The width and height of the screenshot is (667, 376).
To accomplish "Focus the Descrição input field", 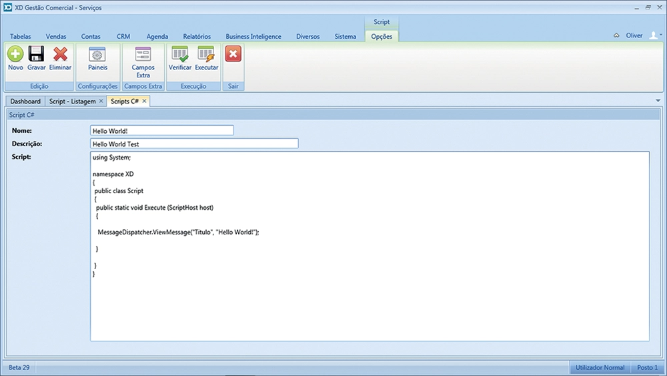I will tap(194, 144).
